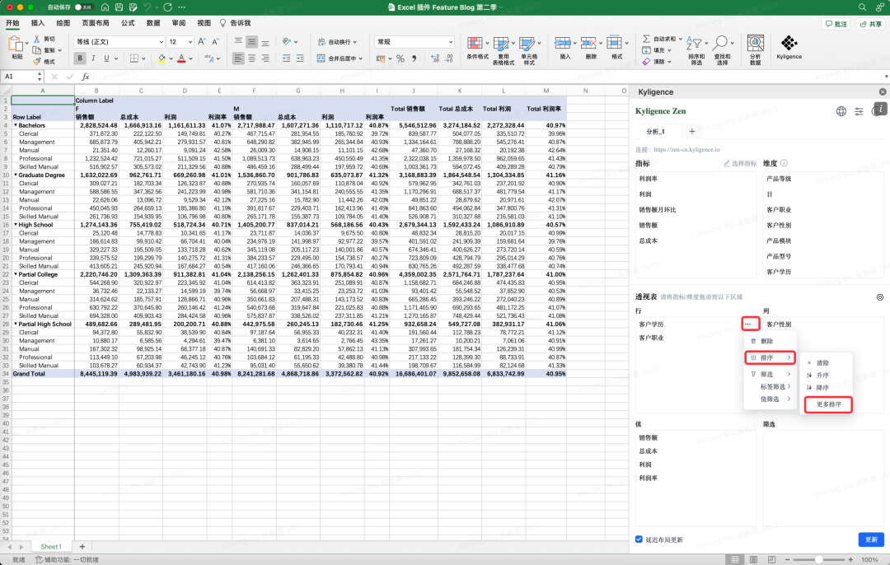Open the font size dropdown

point(190,41)
